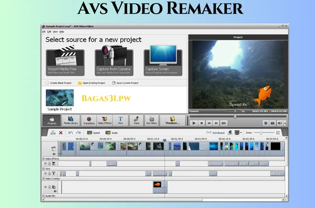Mute preview with speaker icon
Viewport: 315px width, 208px height.
(280, 123)
